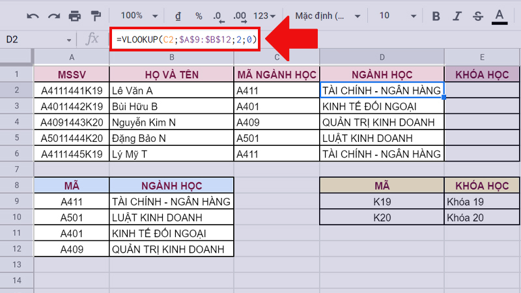
Task: Decrease decimal places
Action: (x=218, y=16)
